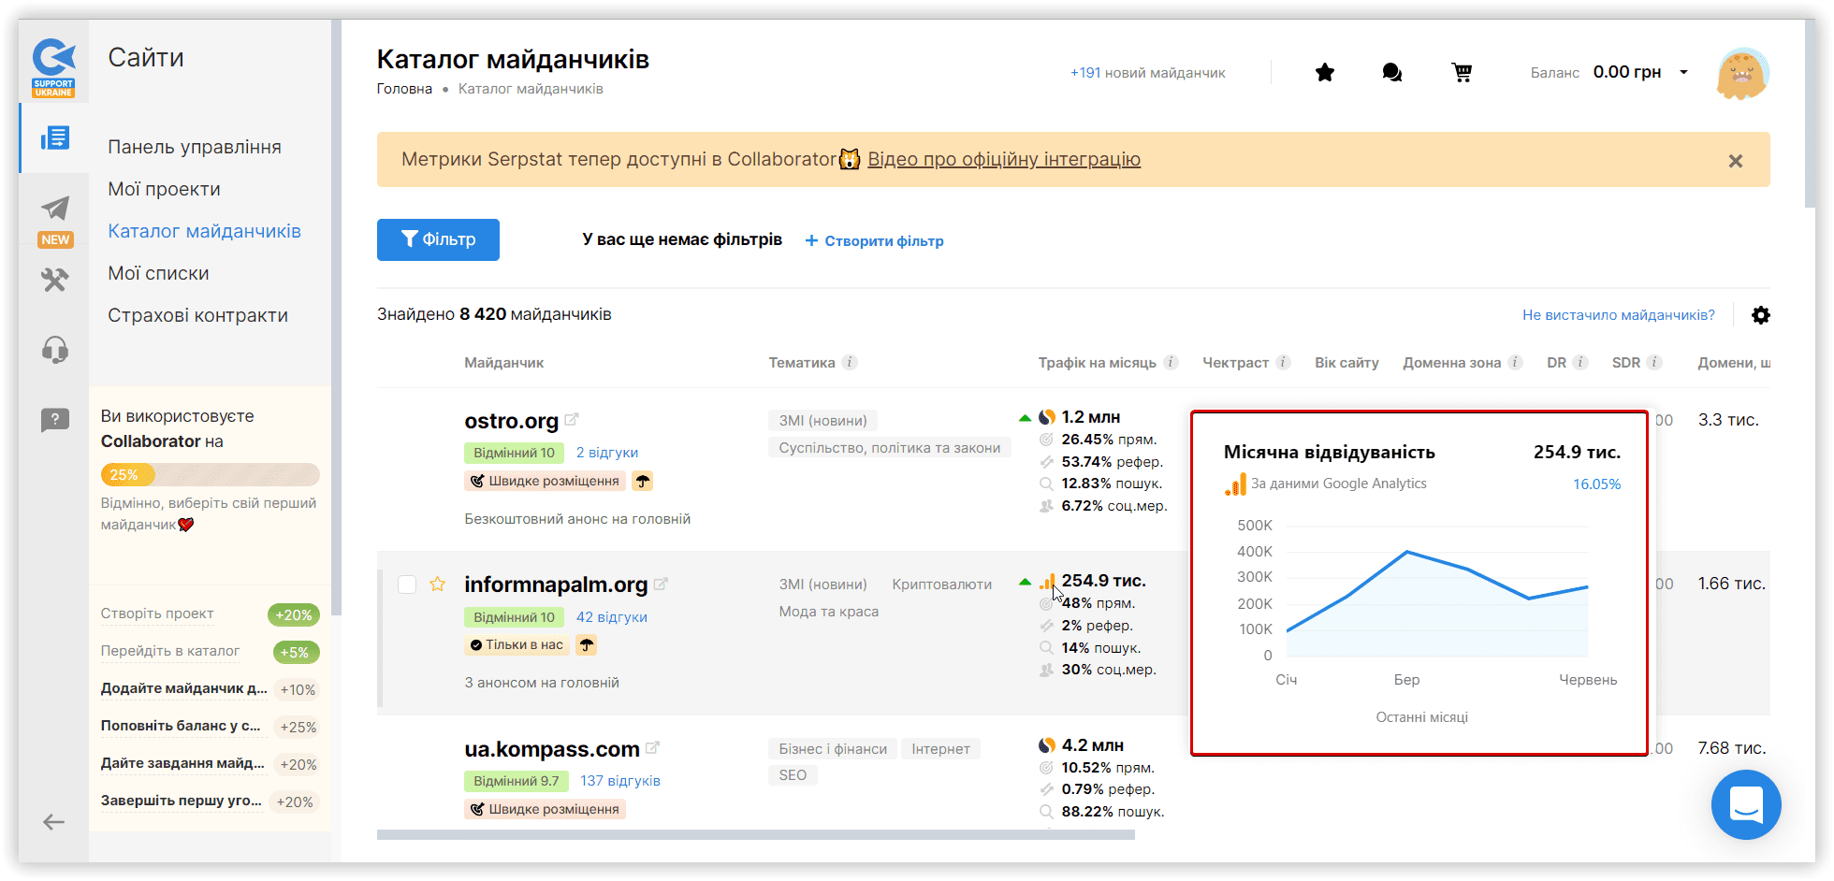
Task: Click 16.05% value in traffic popup
Action: pyautogui.click(x=1596, y=484)
